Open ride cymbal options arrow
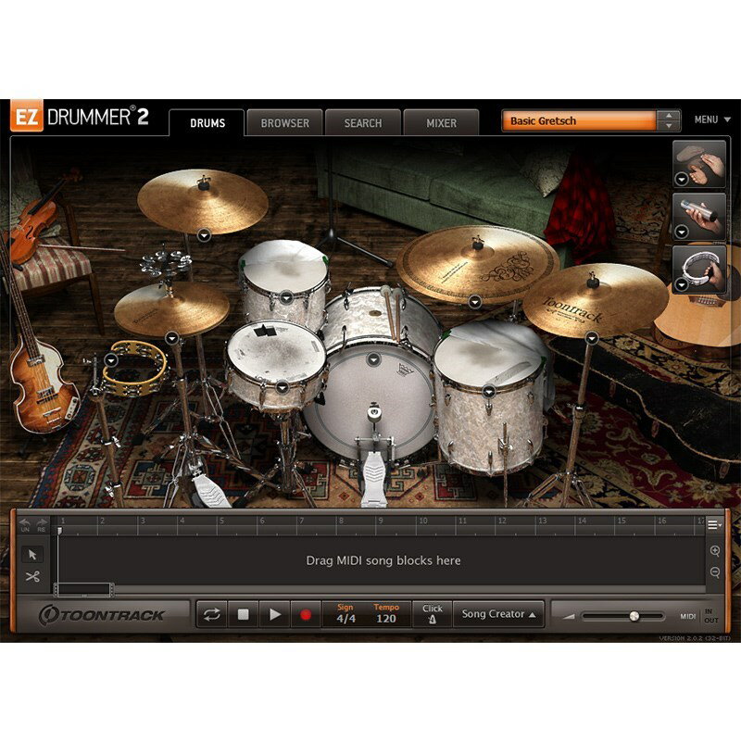 point(474,301)
